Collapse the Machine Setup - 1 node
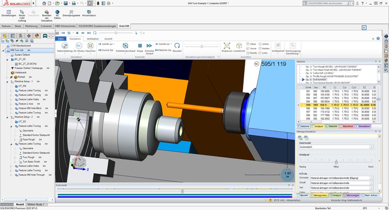Screen dimensions: 389x210 point(7,82)
